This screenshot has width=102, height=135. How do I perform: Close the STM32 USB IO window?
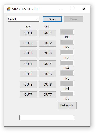(84, 9)
